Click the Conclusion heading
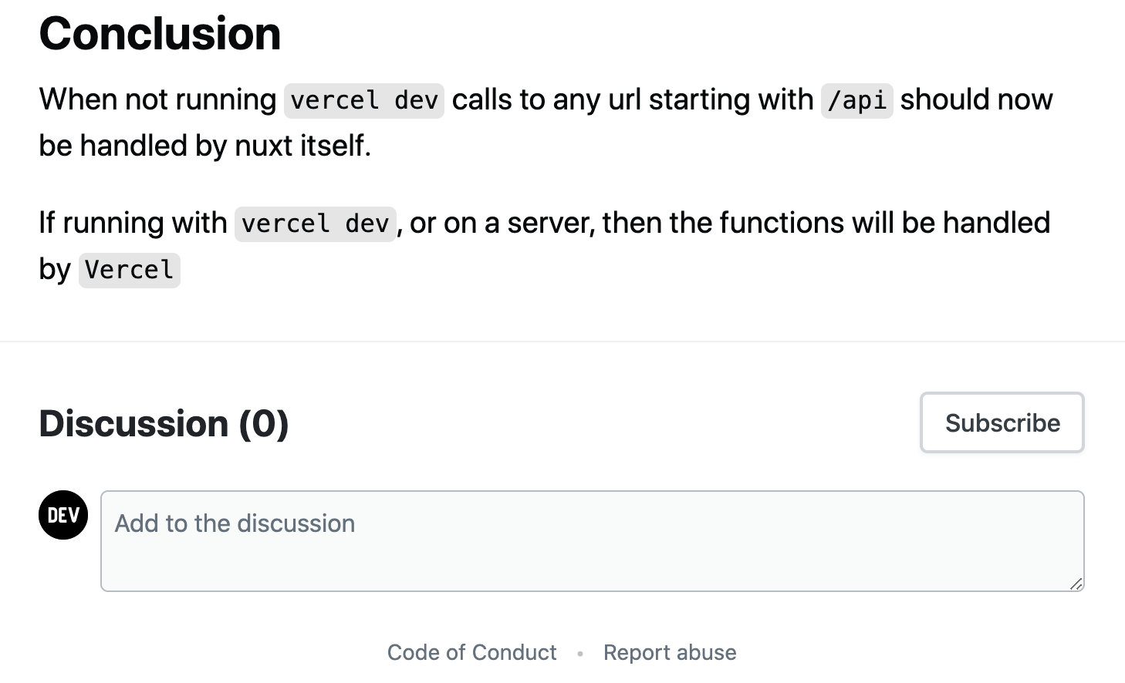This screenshot has height=683, width=1125. coord(160,32)
